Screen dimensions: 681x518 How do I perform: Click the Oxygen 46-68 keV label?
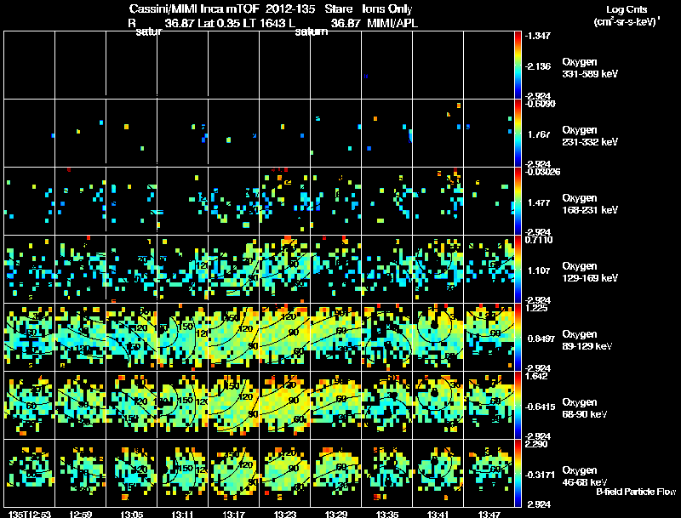pyautogui.click(x=585, y=476)
